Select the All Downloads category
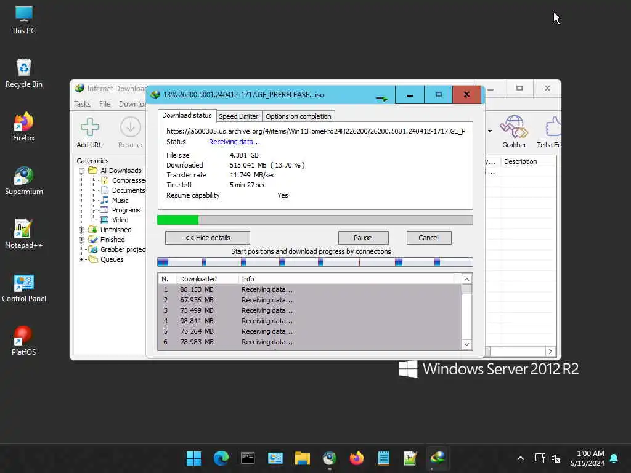Screen dimensions: 631x473 click(x=121, y=171)
